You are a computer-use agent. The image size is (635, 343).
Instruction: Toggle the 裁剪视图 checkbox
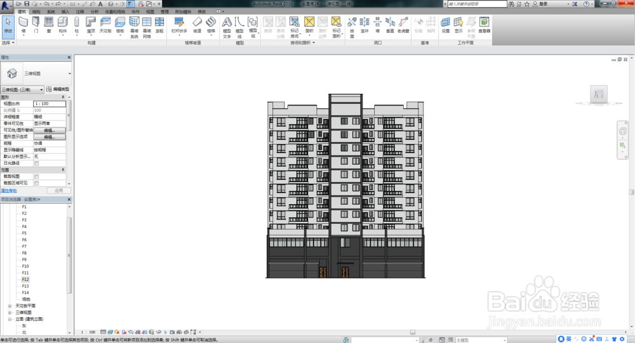[36, 176]
